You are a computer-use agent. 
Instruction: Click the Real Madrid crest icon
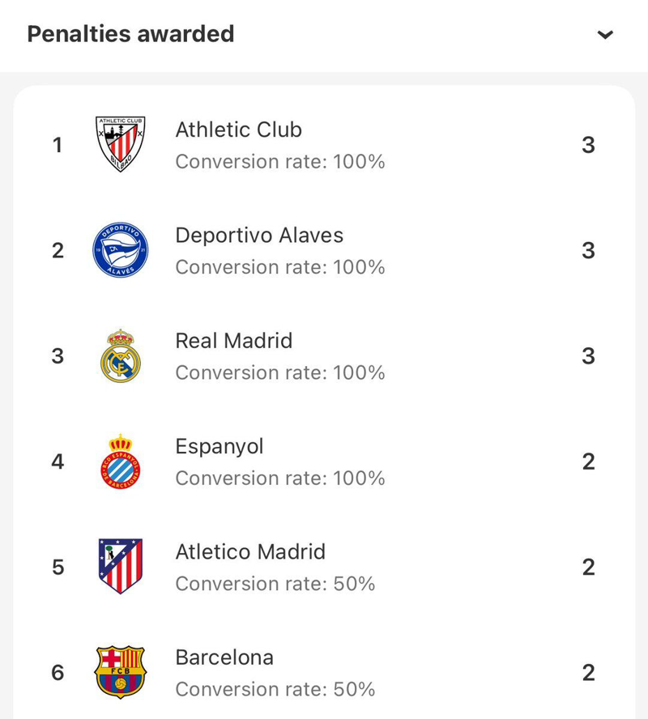click(x=121, y=356)
